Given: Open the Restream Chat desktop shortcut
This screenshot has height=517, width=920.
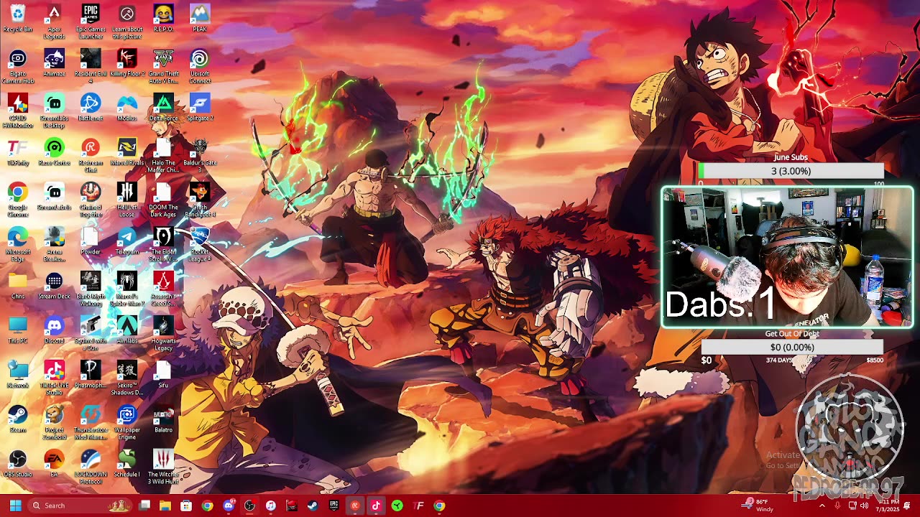Looking at the screenshot, I should click(x=91, y=155).
